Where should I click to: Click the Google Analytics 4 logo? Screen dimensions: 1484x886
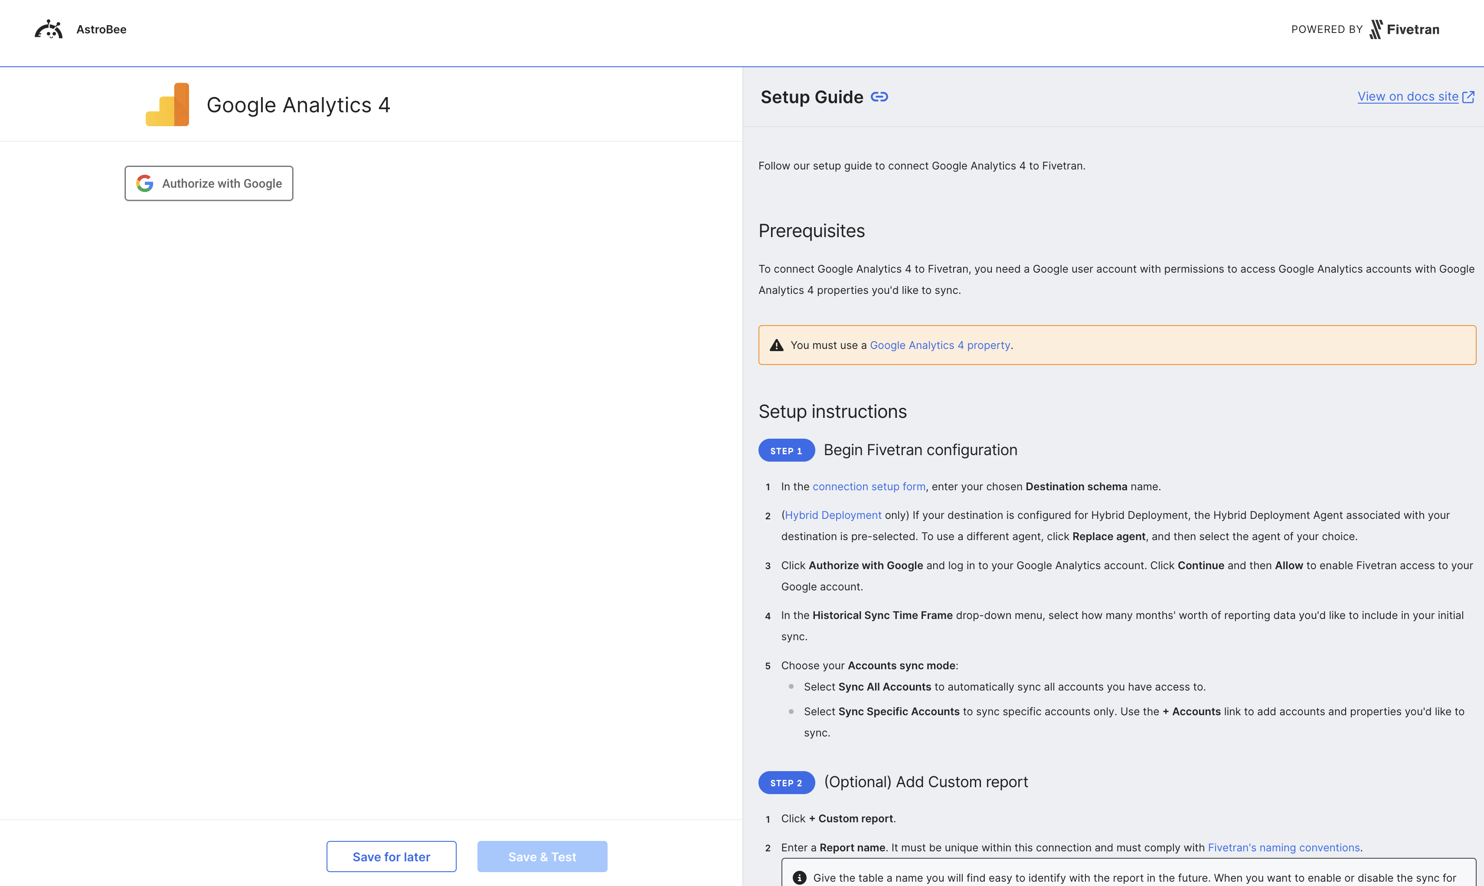[167, 104]
